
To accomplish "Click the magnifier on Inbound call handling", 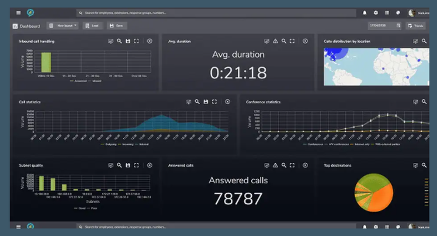I will [119, 41].
